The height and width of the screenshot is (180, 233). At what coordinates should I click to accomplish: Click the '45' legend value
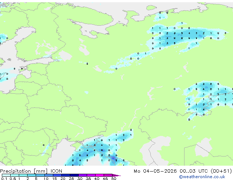[105, 179]
